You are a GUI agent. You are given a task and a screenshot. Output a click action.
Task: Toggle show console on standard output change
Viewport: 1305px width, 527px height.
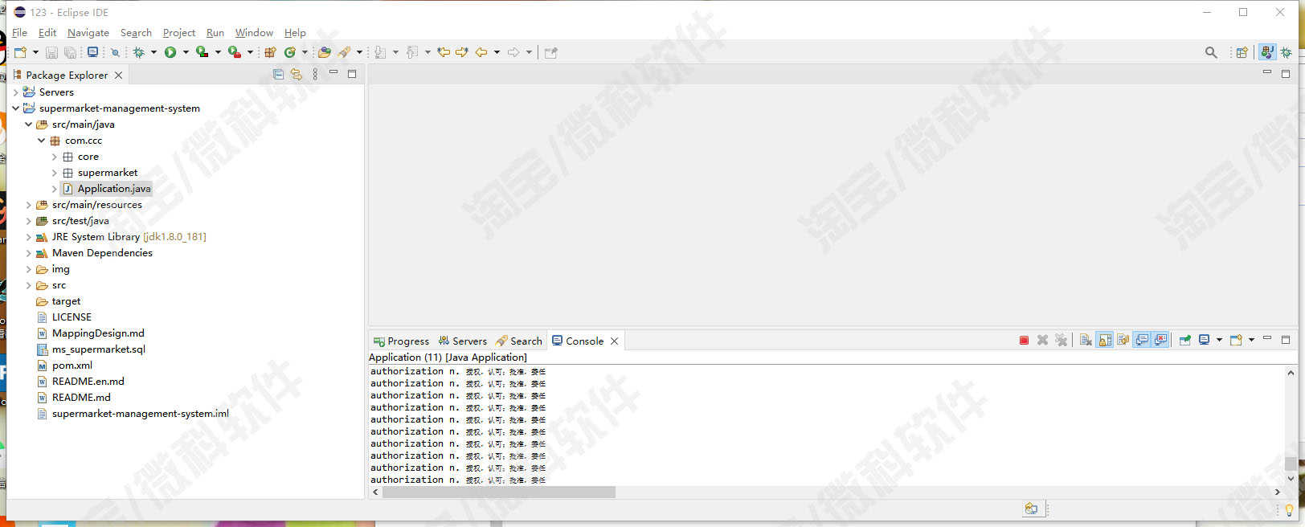coord(1142,341)
